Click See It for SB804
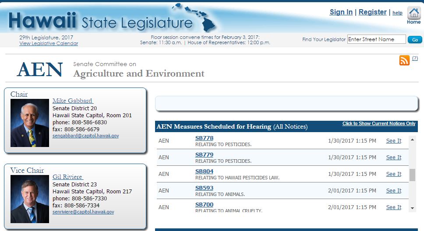Image resolution: width=424 pixels, height=231 pixels. pyautogui.click(x=393, y=174)
